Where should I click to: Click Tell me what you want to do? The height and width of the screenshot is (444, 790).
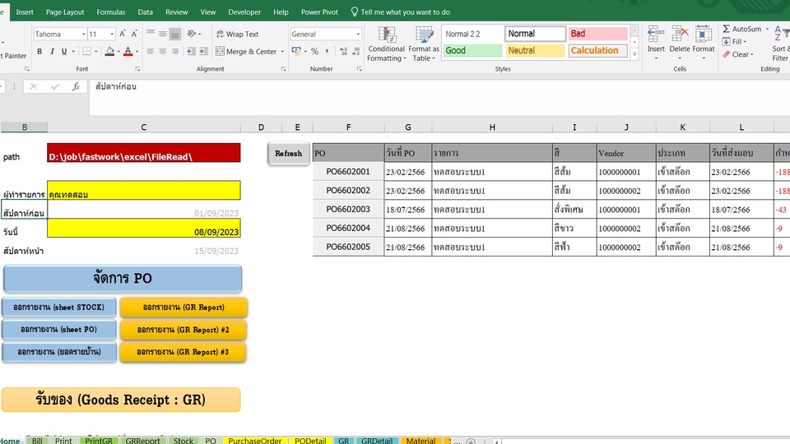[401, 12]
